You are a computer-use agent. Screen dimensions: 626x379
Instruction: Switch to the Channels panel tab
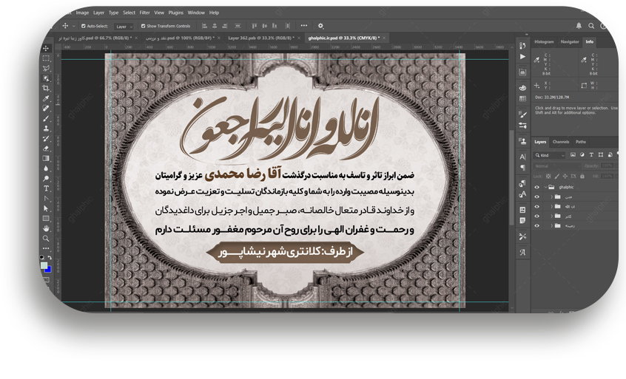point(561,142)
